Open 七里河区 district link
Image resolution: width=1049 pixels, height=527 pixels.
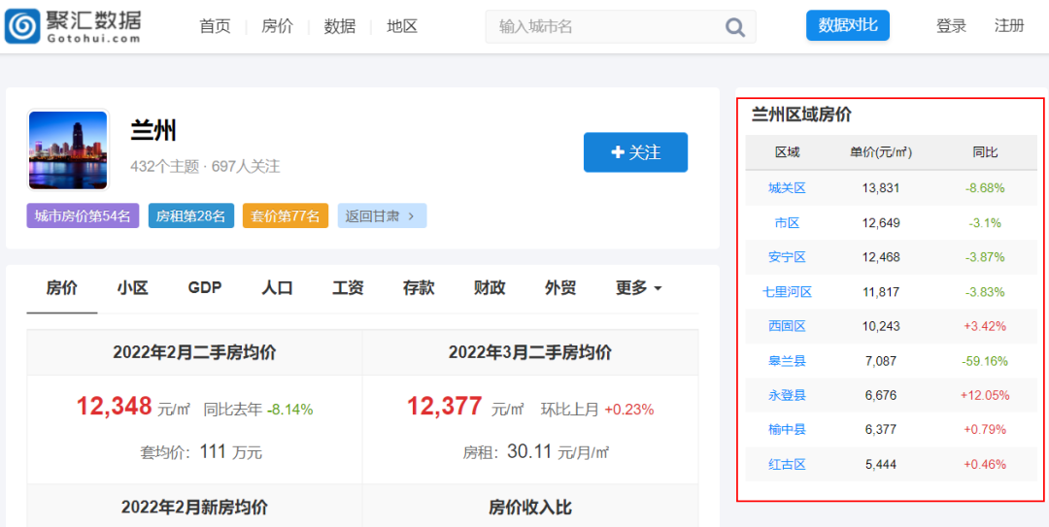point(788,292)
